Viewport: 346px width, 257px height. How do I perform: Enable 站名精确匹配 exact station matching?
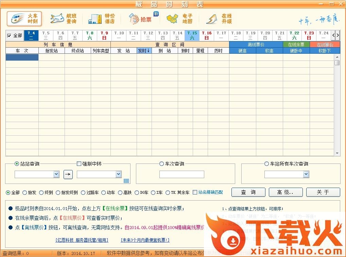[195, 192]
